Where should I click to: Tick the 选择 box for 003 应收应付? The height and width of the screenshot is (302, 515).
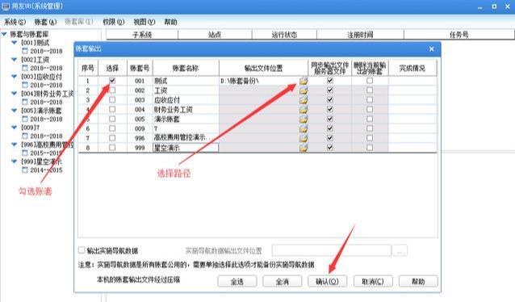pyautogui.click(x=112, y=99)
